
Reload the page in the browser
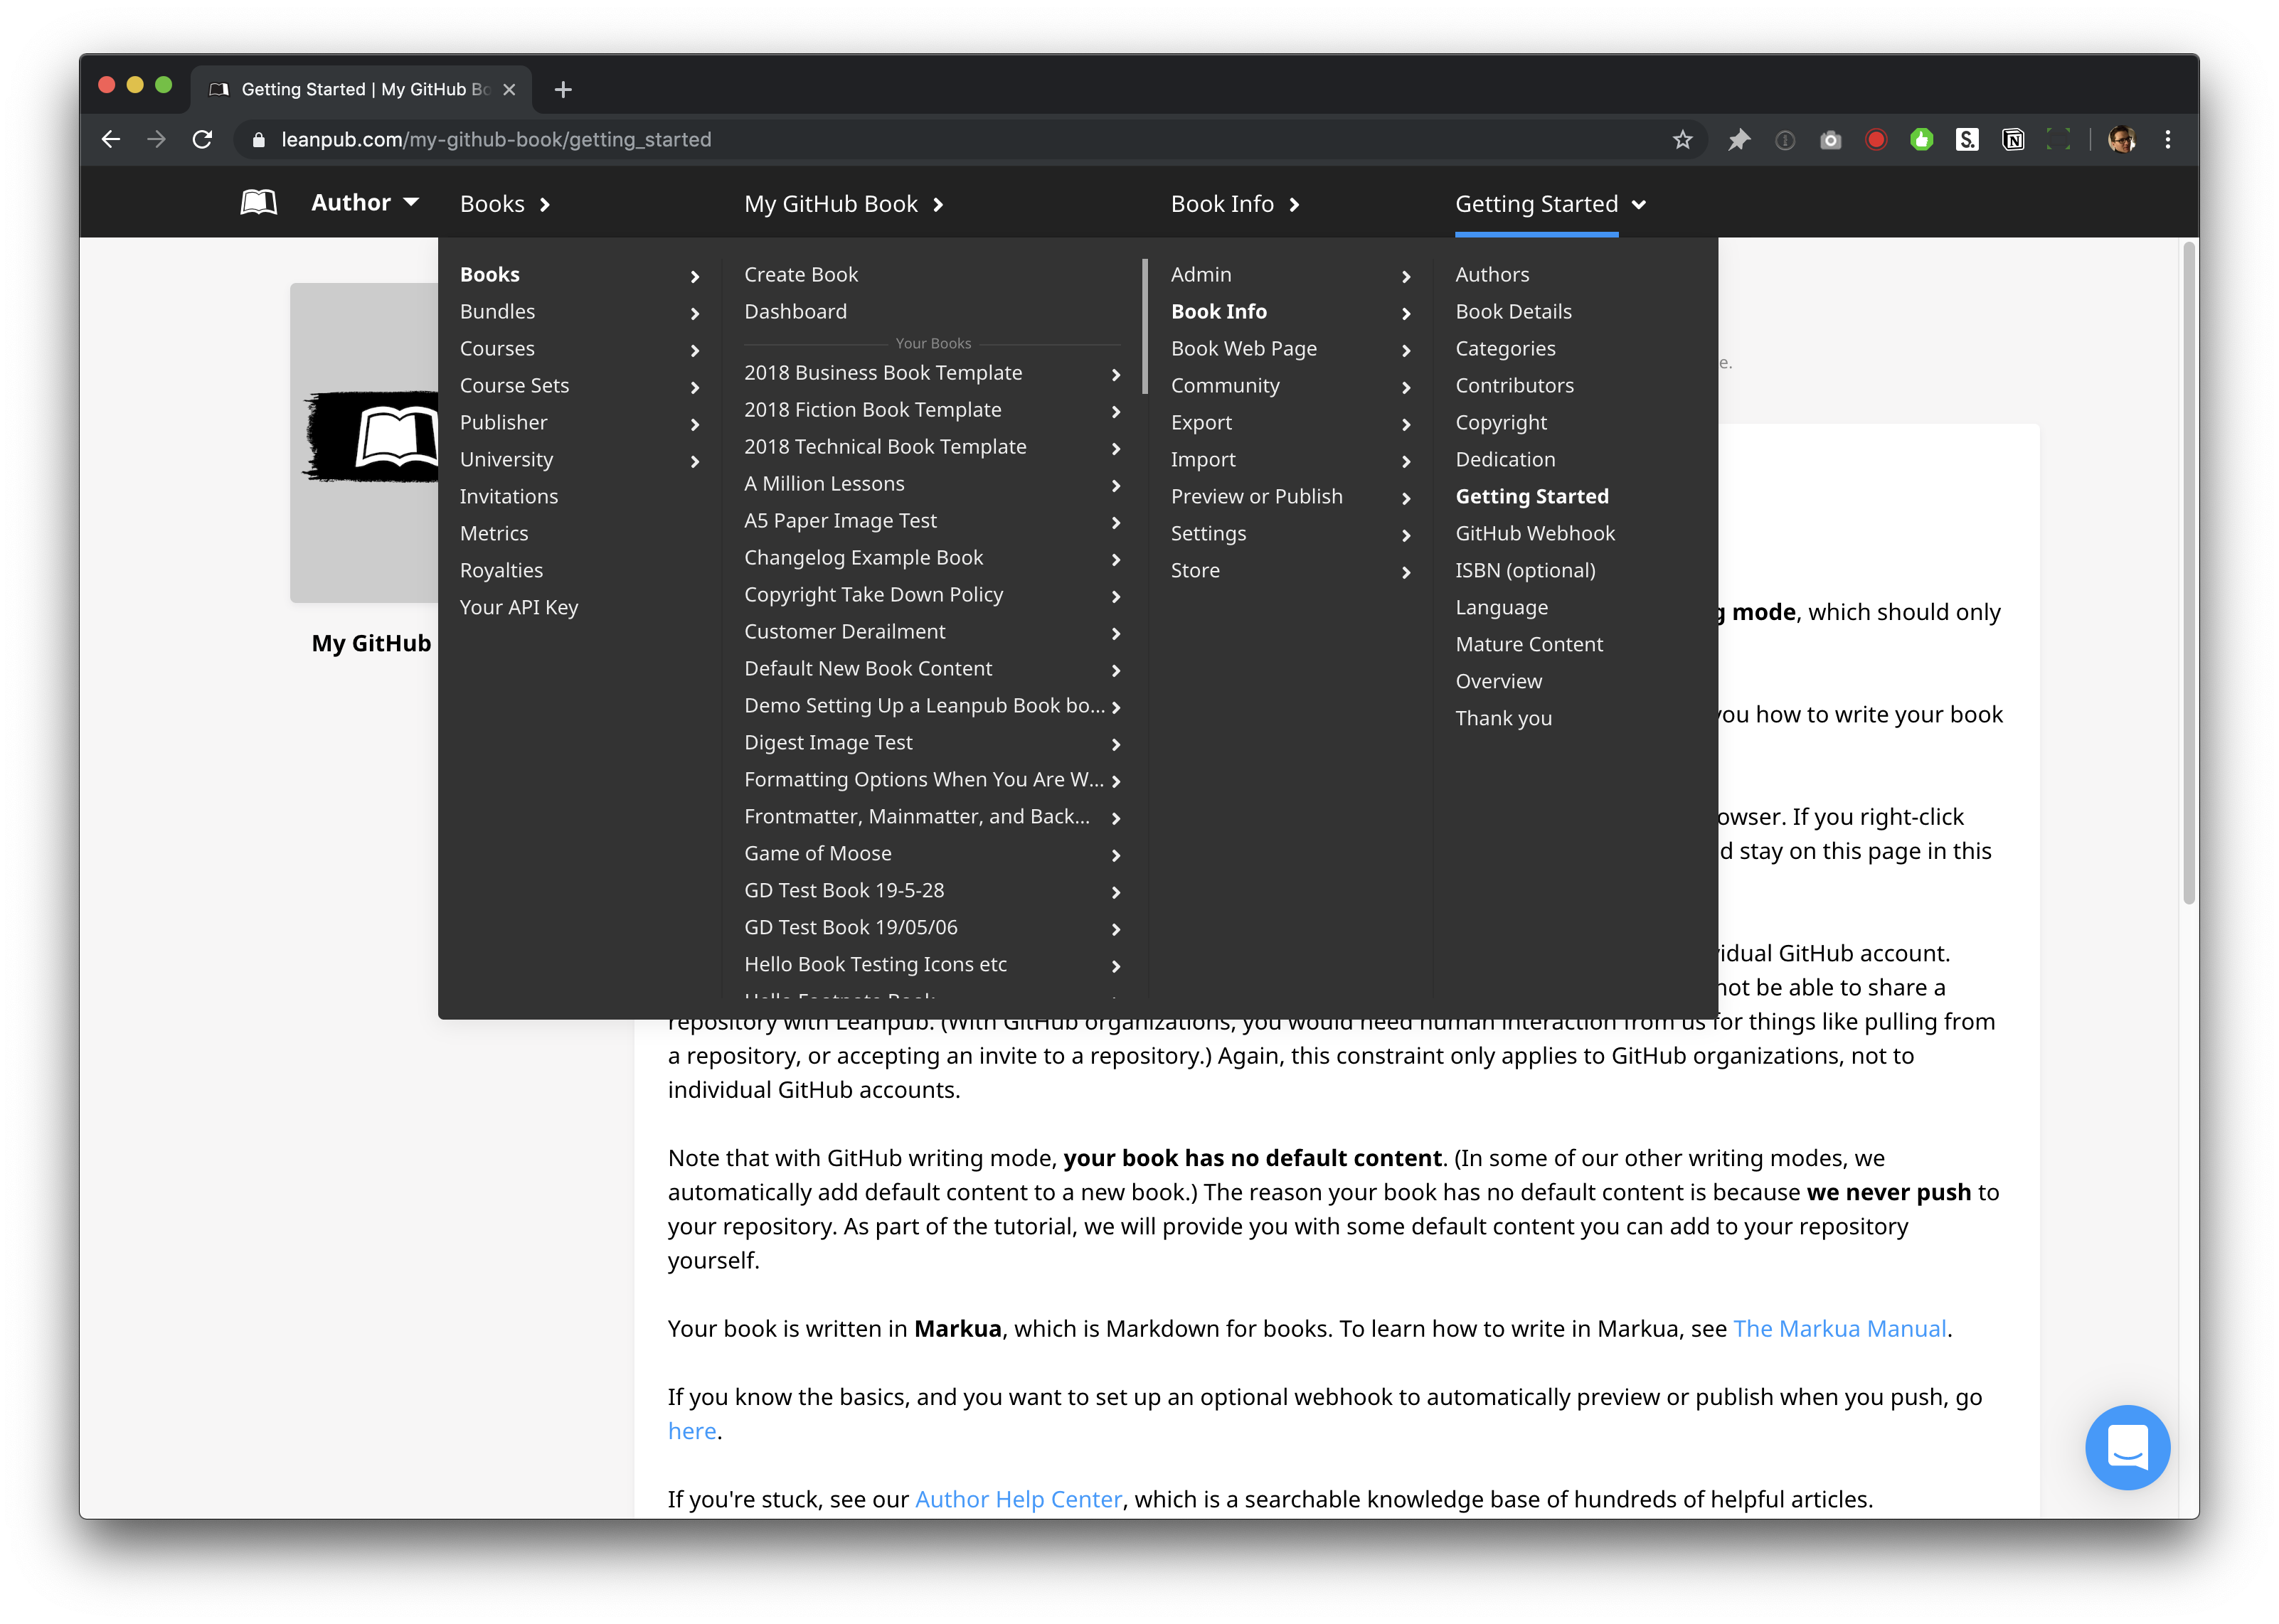coord(202,140)
